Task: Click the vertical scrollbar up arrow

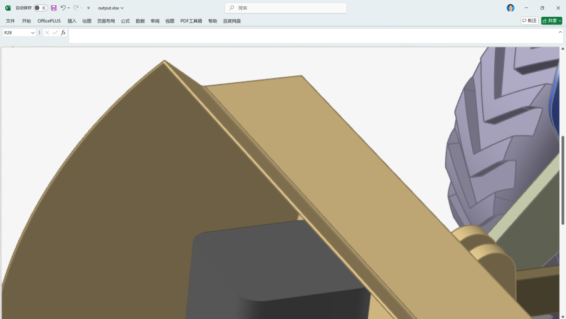Action: coord(563,49)
